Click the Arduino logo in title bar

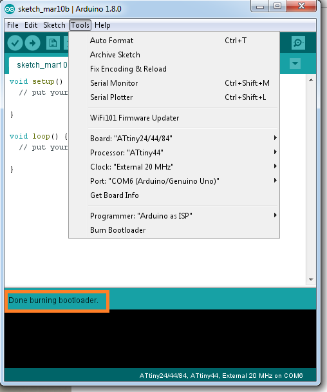10,9
